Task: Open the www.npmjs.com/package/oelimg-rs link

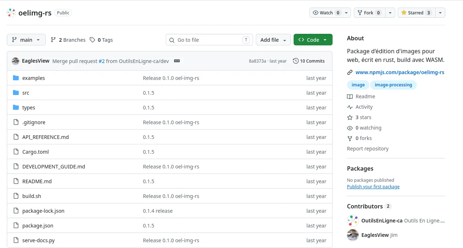Action: 400,72
